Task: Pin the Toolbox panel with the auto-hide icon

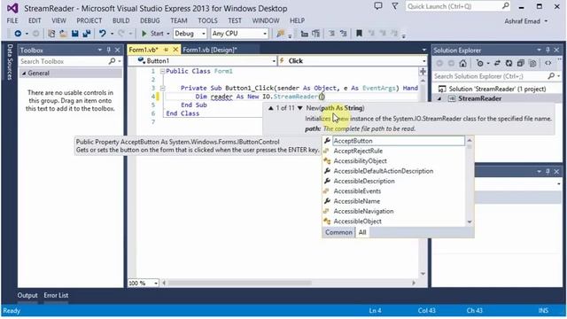Action: pyautogui.click(x=108, y=50)
